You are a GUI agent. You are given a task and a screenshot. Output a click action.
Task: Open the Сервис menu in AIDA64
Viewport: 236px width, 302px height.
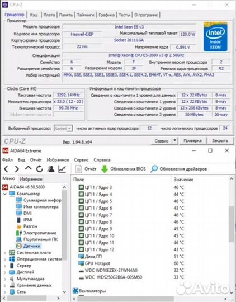pos(81,160)
